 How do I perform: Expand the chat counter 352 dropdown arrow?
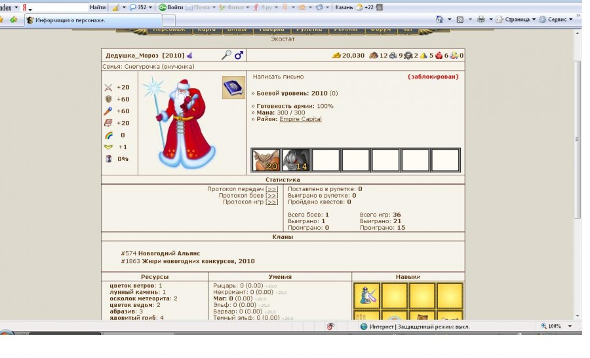click(x=151, y=7)
